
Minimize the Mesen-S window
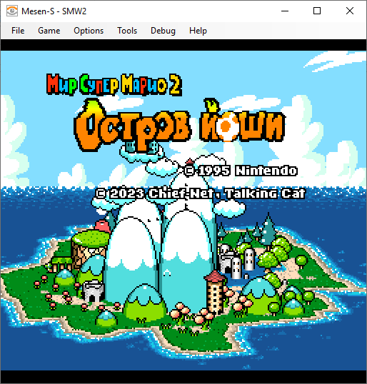coord(285,11)
